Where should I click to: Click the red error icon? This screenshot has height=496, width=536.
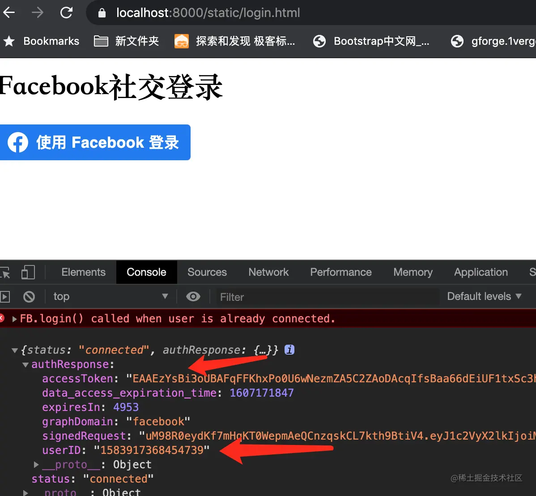click(2, 318)
